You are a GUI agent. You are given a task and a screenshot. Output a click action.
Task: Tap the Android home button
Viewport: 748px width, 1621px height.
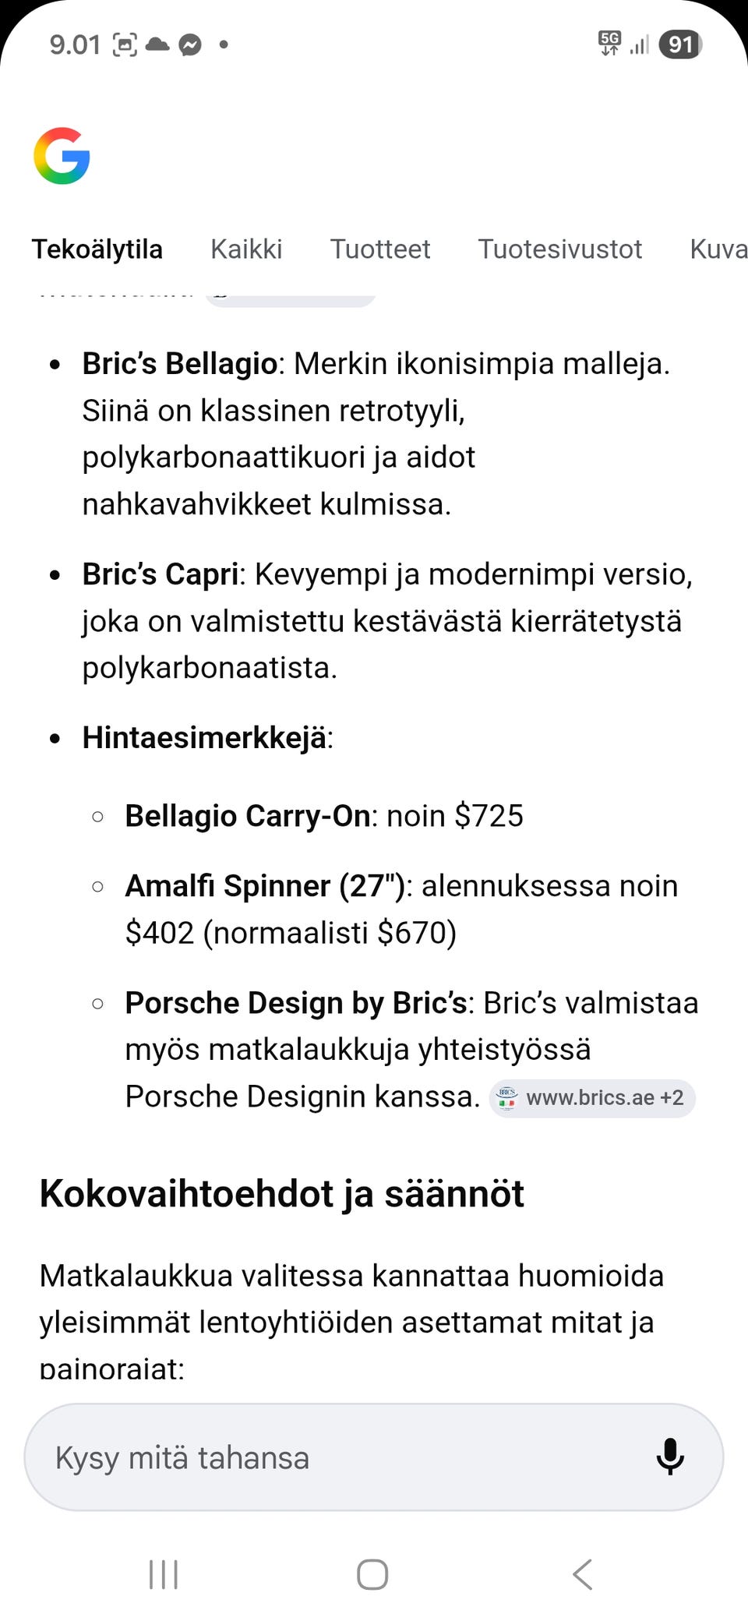pos(372,1574)
